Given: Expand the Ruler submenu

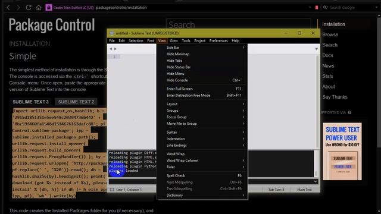Looking at the screenshot, I should [202, 167].
